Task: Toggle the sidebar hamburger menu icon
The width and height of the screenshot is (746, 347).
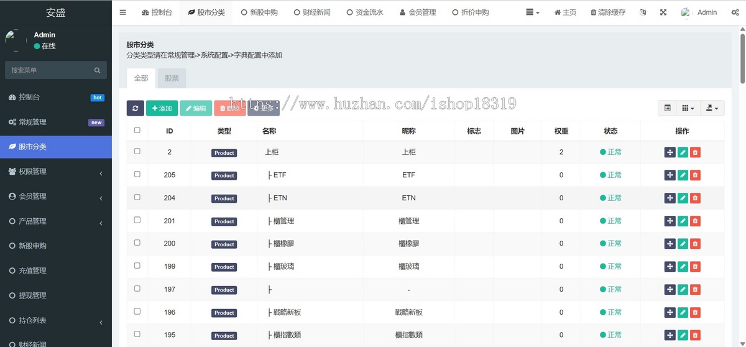Action: point(122,12)
